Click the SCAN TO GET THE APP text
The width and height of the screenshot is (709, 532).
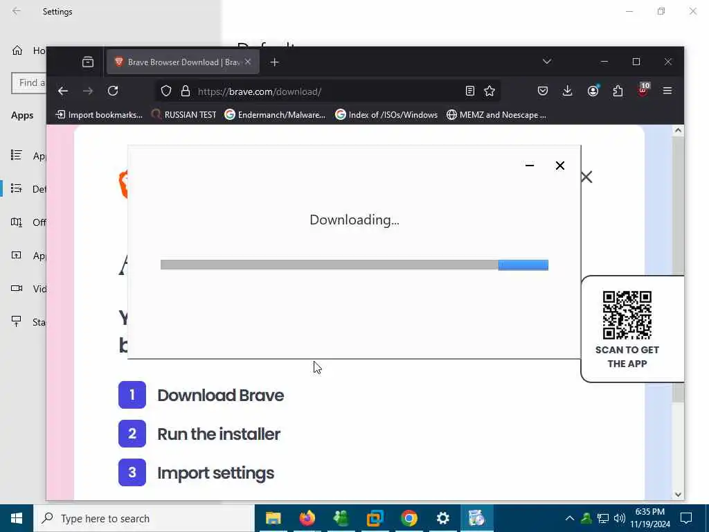point(627,357)
